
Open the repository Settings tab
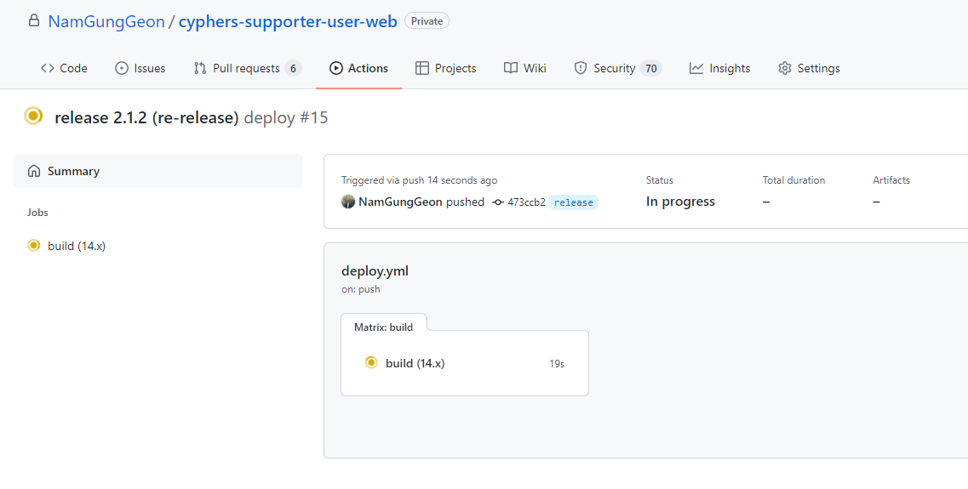tap(809, 68)
